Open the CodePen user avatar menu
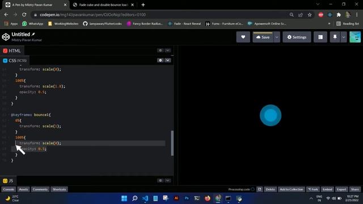This screenshot has height=204, width=363. click(355, 37)
